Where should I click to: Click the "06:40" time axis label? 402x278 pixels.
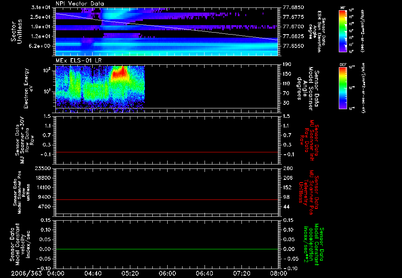pyautogui.click(x=205, y=273)
